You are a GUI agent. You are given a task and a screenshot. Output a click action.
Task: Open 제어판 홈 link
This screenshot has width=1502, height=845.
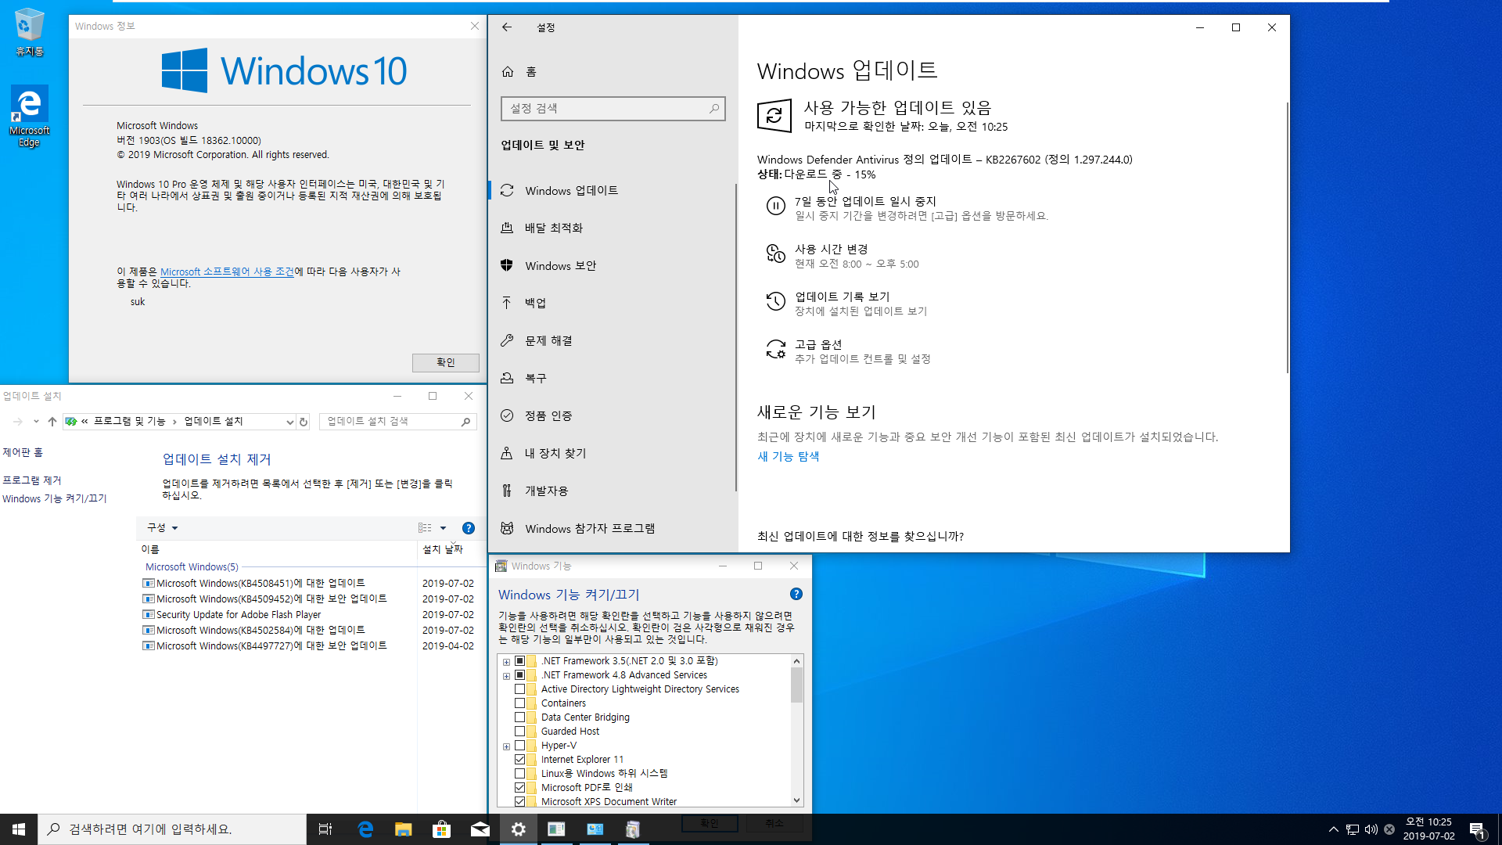tap(23, 452)
